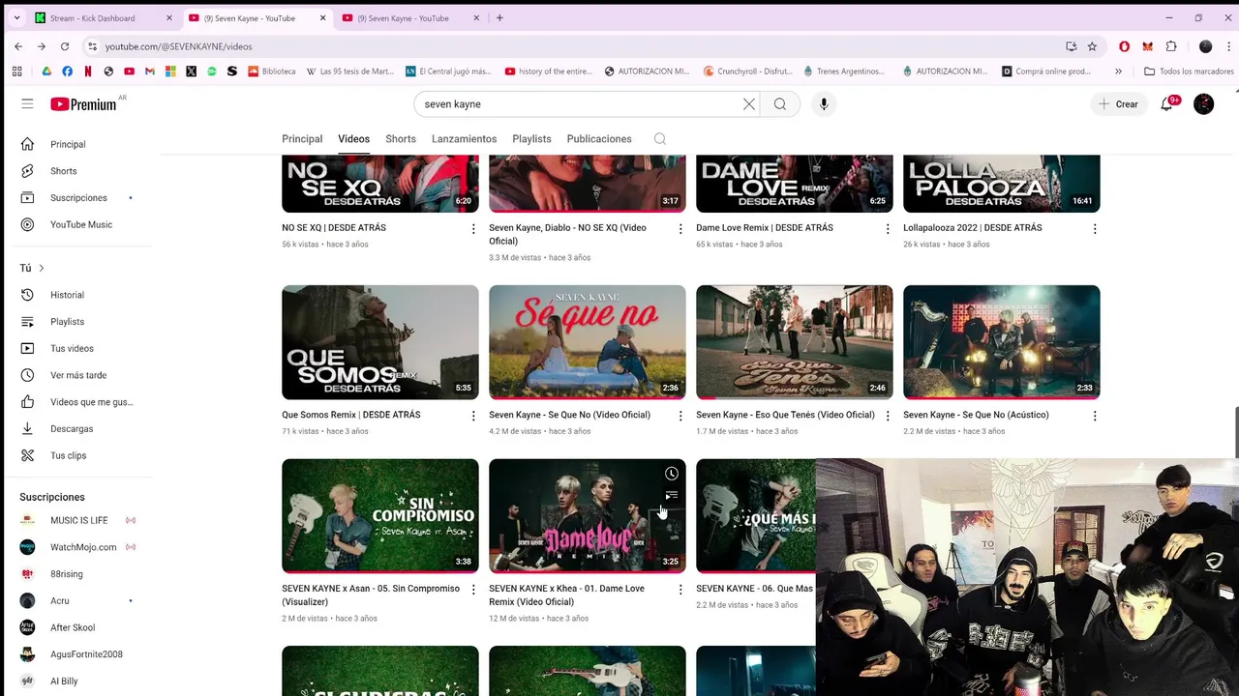
Task: Clear the search box with the X icon
Action: [x=748, y=104]
